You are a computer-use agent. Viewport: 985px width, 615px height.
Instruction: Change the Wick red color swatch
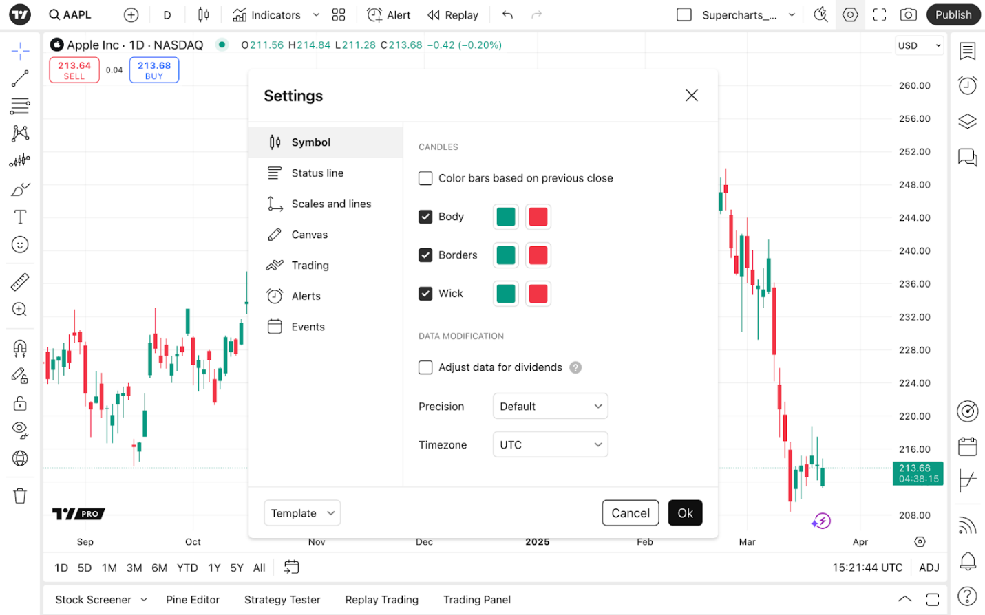point(538,294)
